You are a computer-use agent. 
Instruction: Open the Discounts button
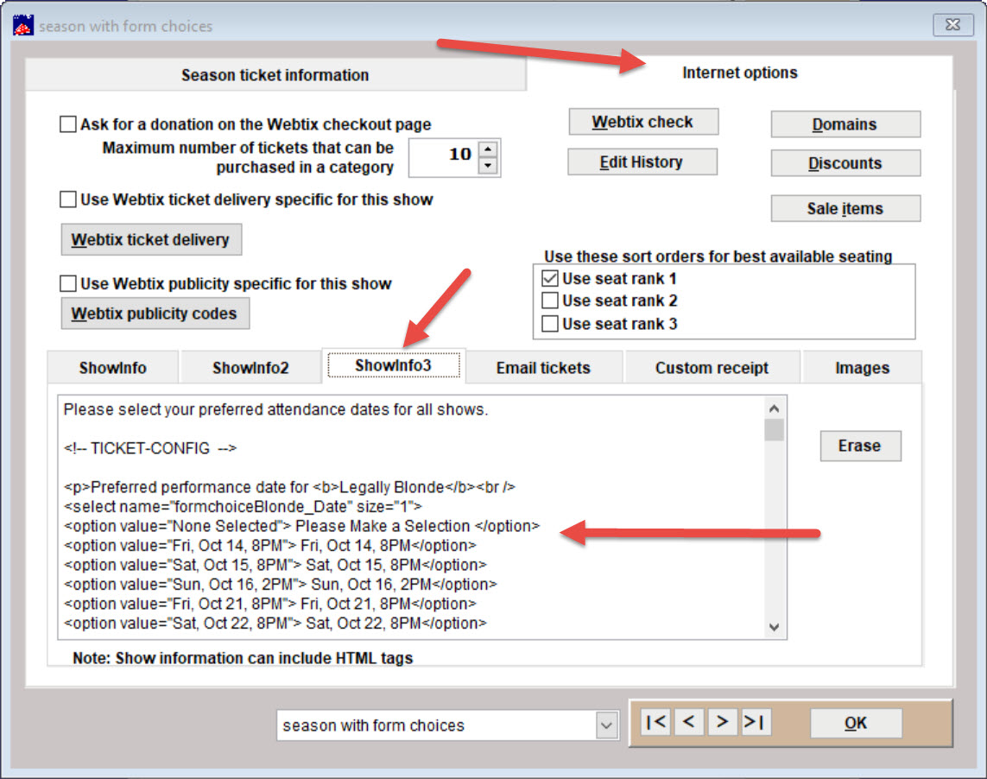(x=845, y=163)
